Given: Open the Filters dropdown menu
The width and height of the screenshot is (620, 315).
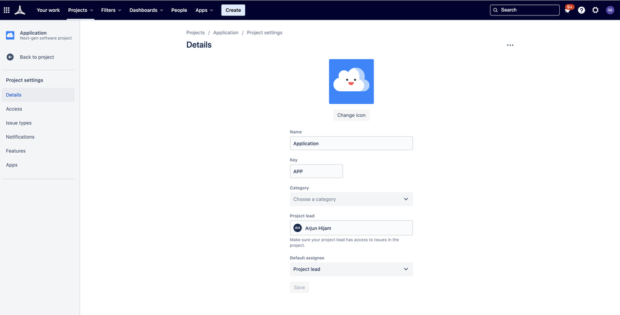Looking at the screenshot, I should coord(111,10).
